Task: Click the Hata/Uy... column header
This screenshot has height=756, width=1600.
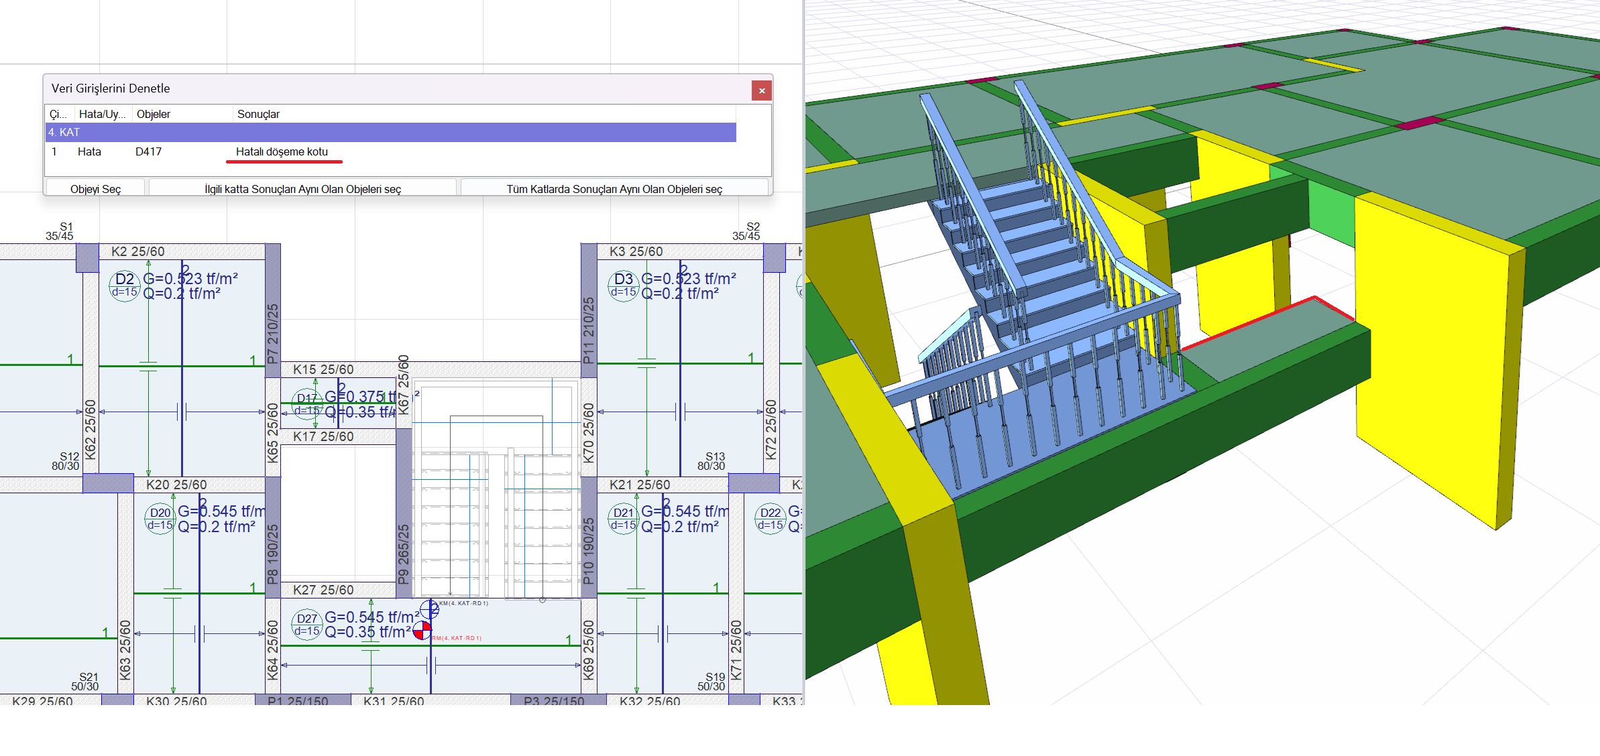Action: point(102,114)
